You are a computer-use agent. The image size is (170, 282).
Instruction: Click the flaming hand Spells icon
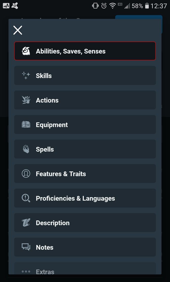coord(26,149)
